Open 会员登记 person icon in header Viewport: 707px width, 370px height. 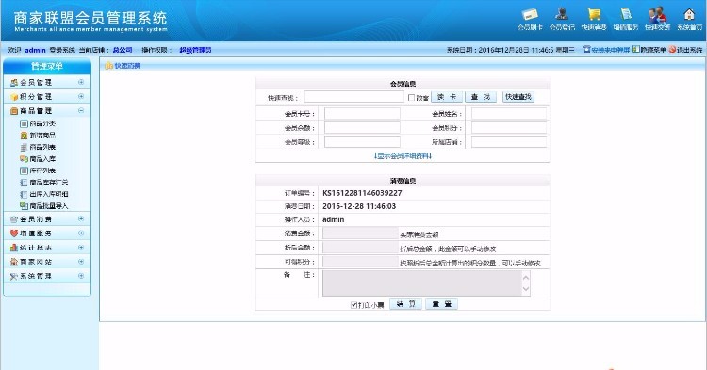562,14
